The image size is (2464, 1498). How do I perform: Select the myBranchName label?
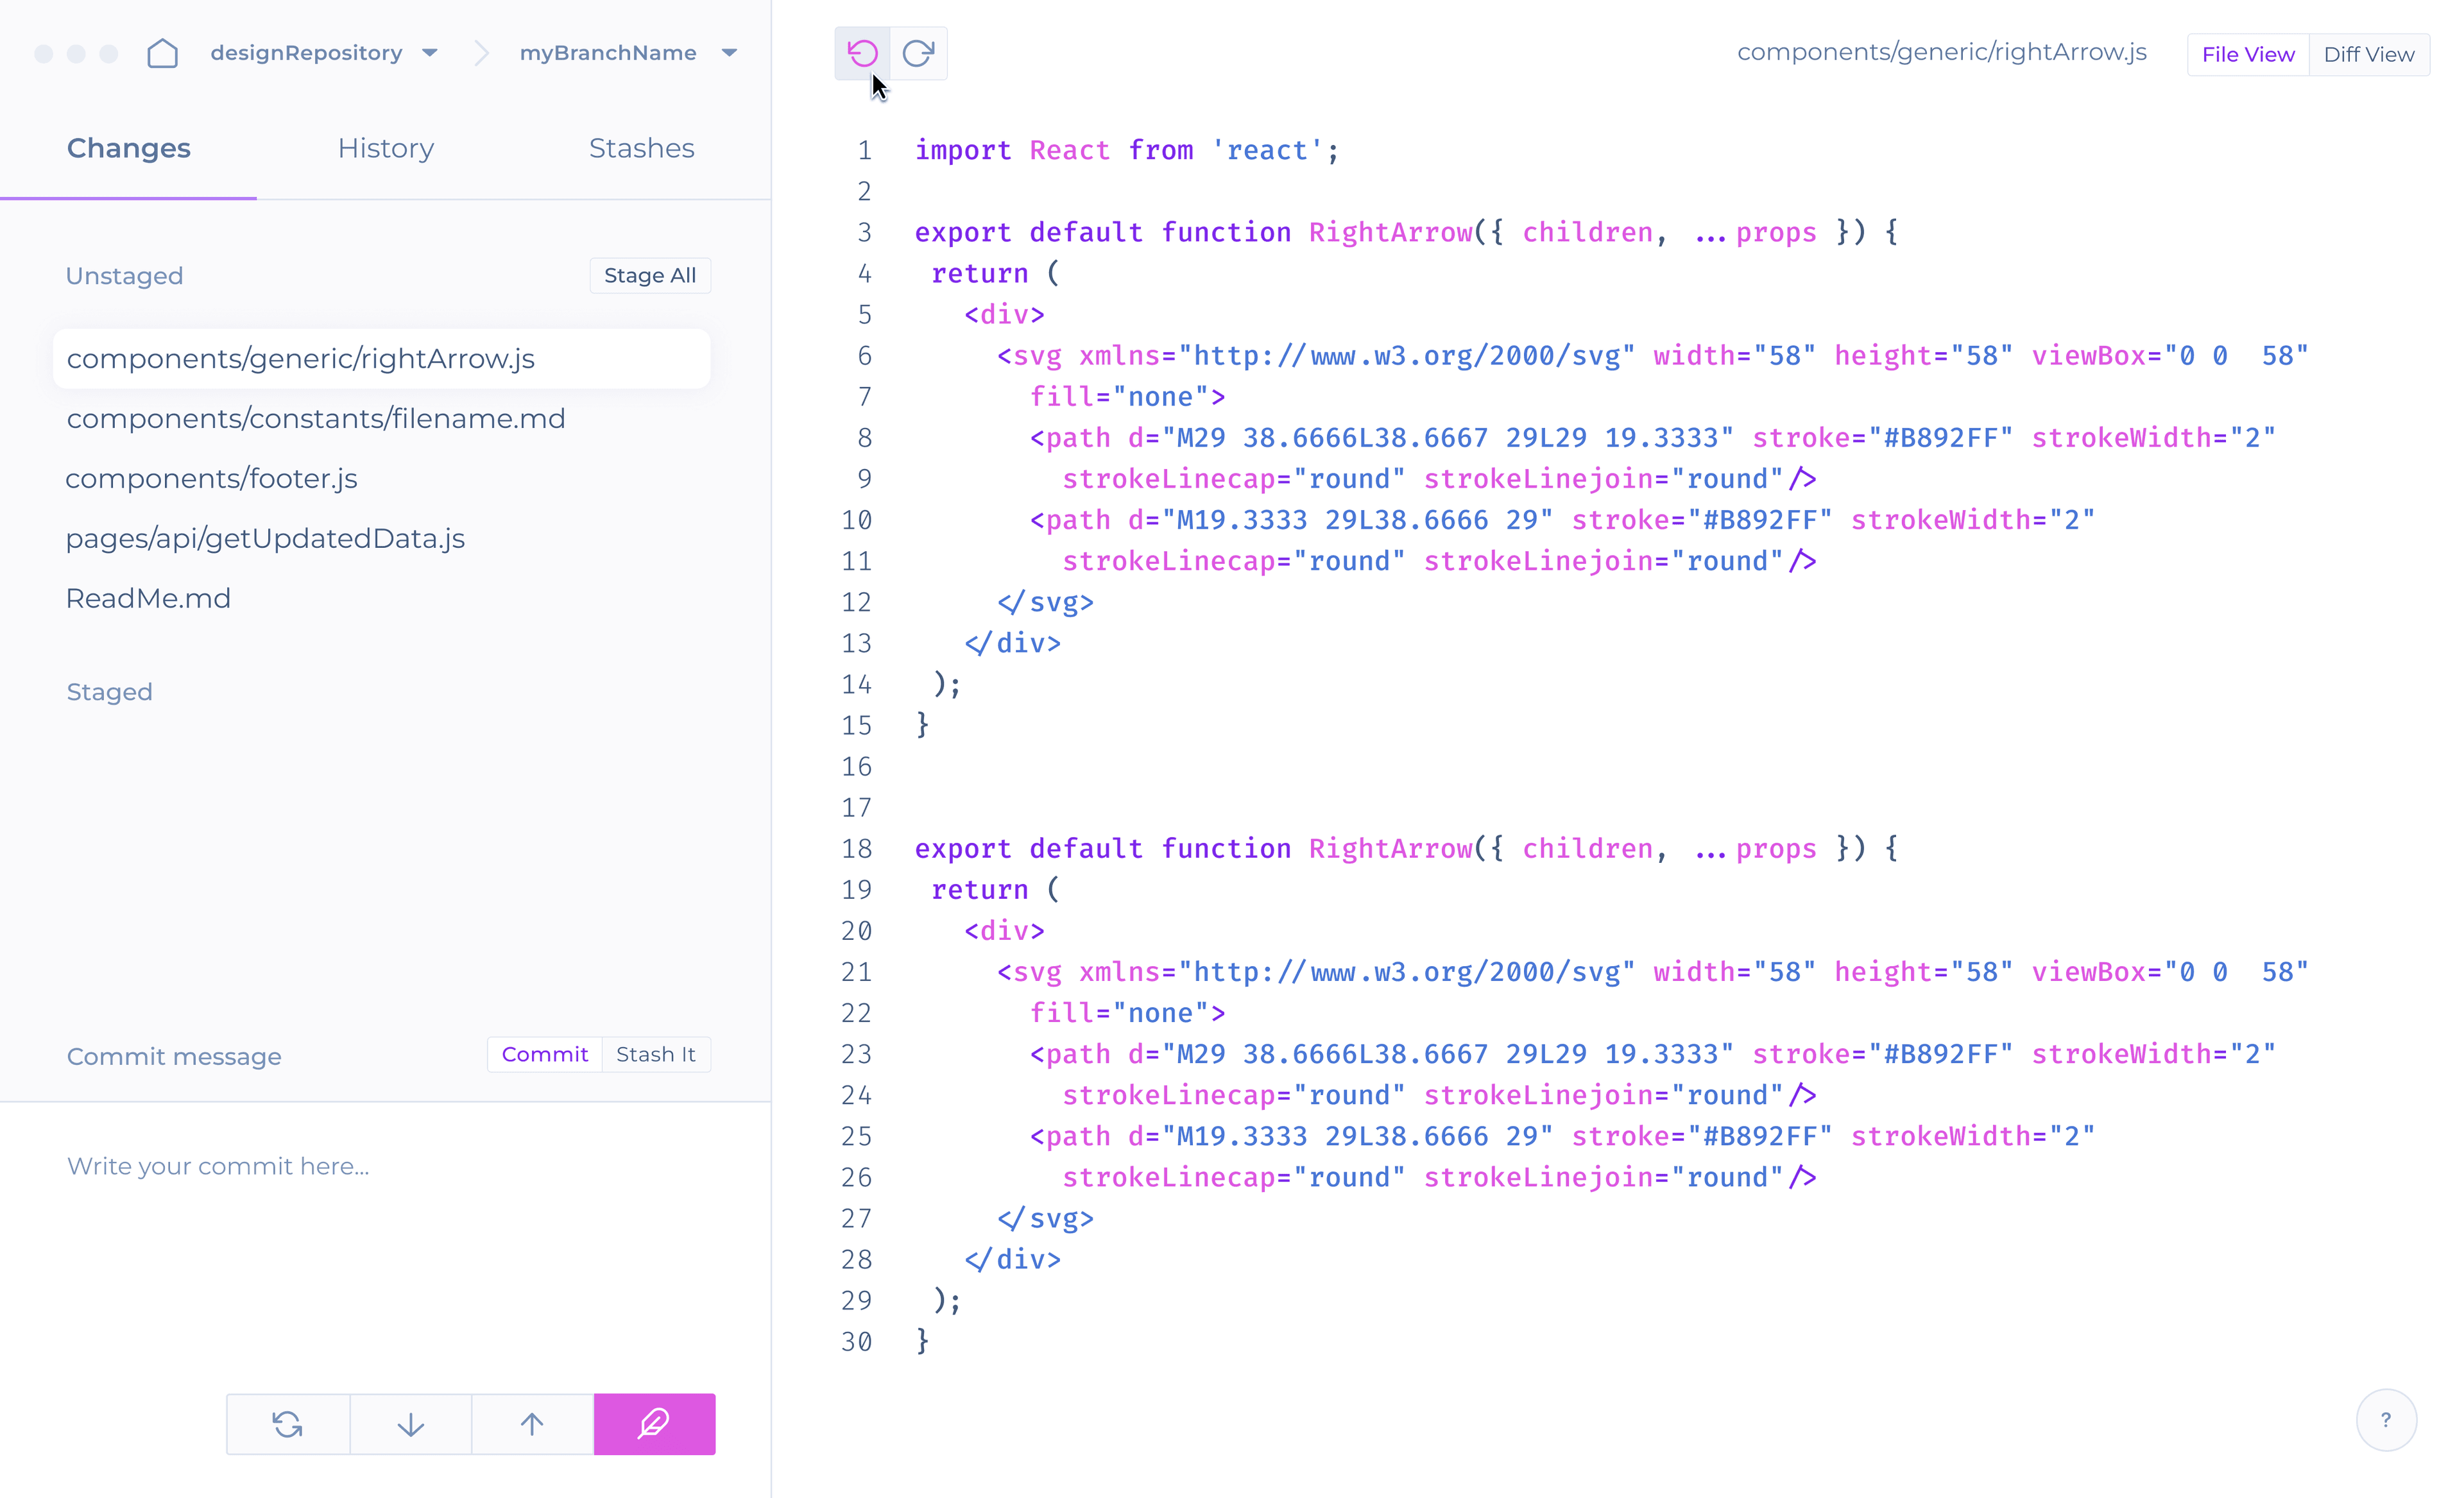[608, 53]
